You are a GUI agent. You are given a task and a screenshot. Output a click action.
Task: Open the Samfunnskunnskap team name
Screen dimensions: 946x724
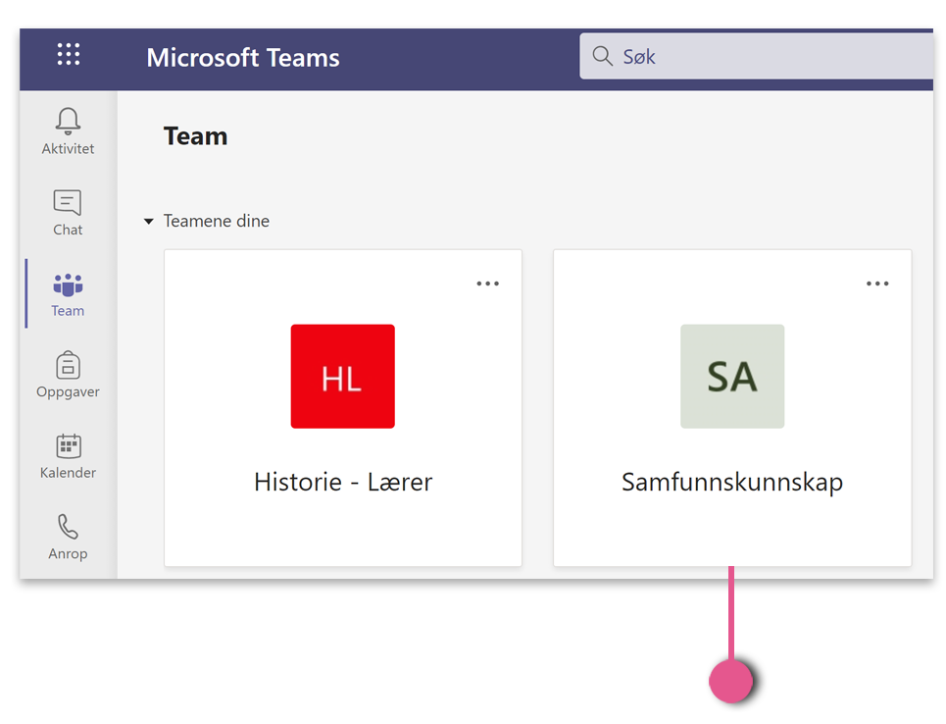732,483
